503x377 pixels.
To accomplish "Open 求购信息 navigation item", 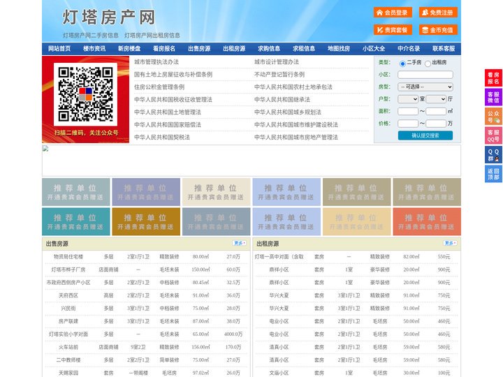I will pos(269,49).
